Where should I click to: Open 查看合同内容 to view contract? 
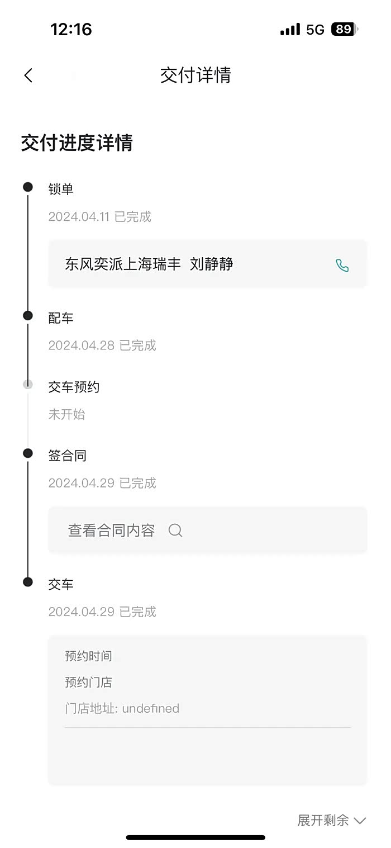112,530
